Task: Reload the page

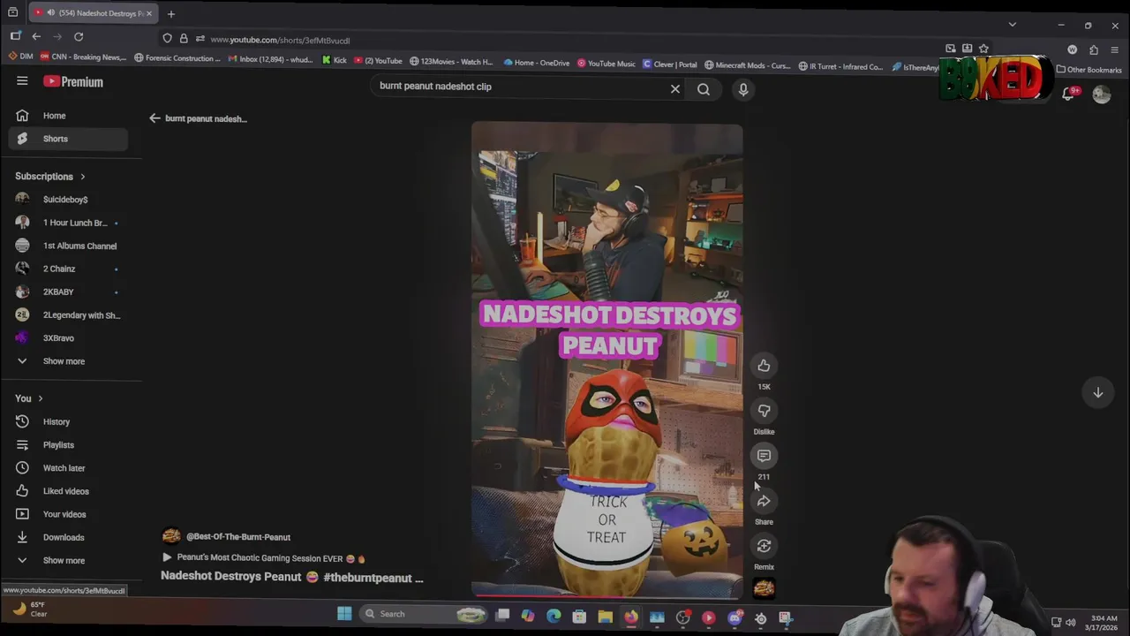Action: [79, 36]
